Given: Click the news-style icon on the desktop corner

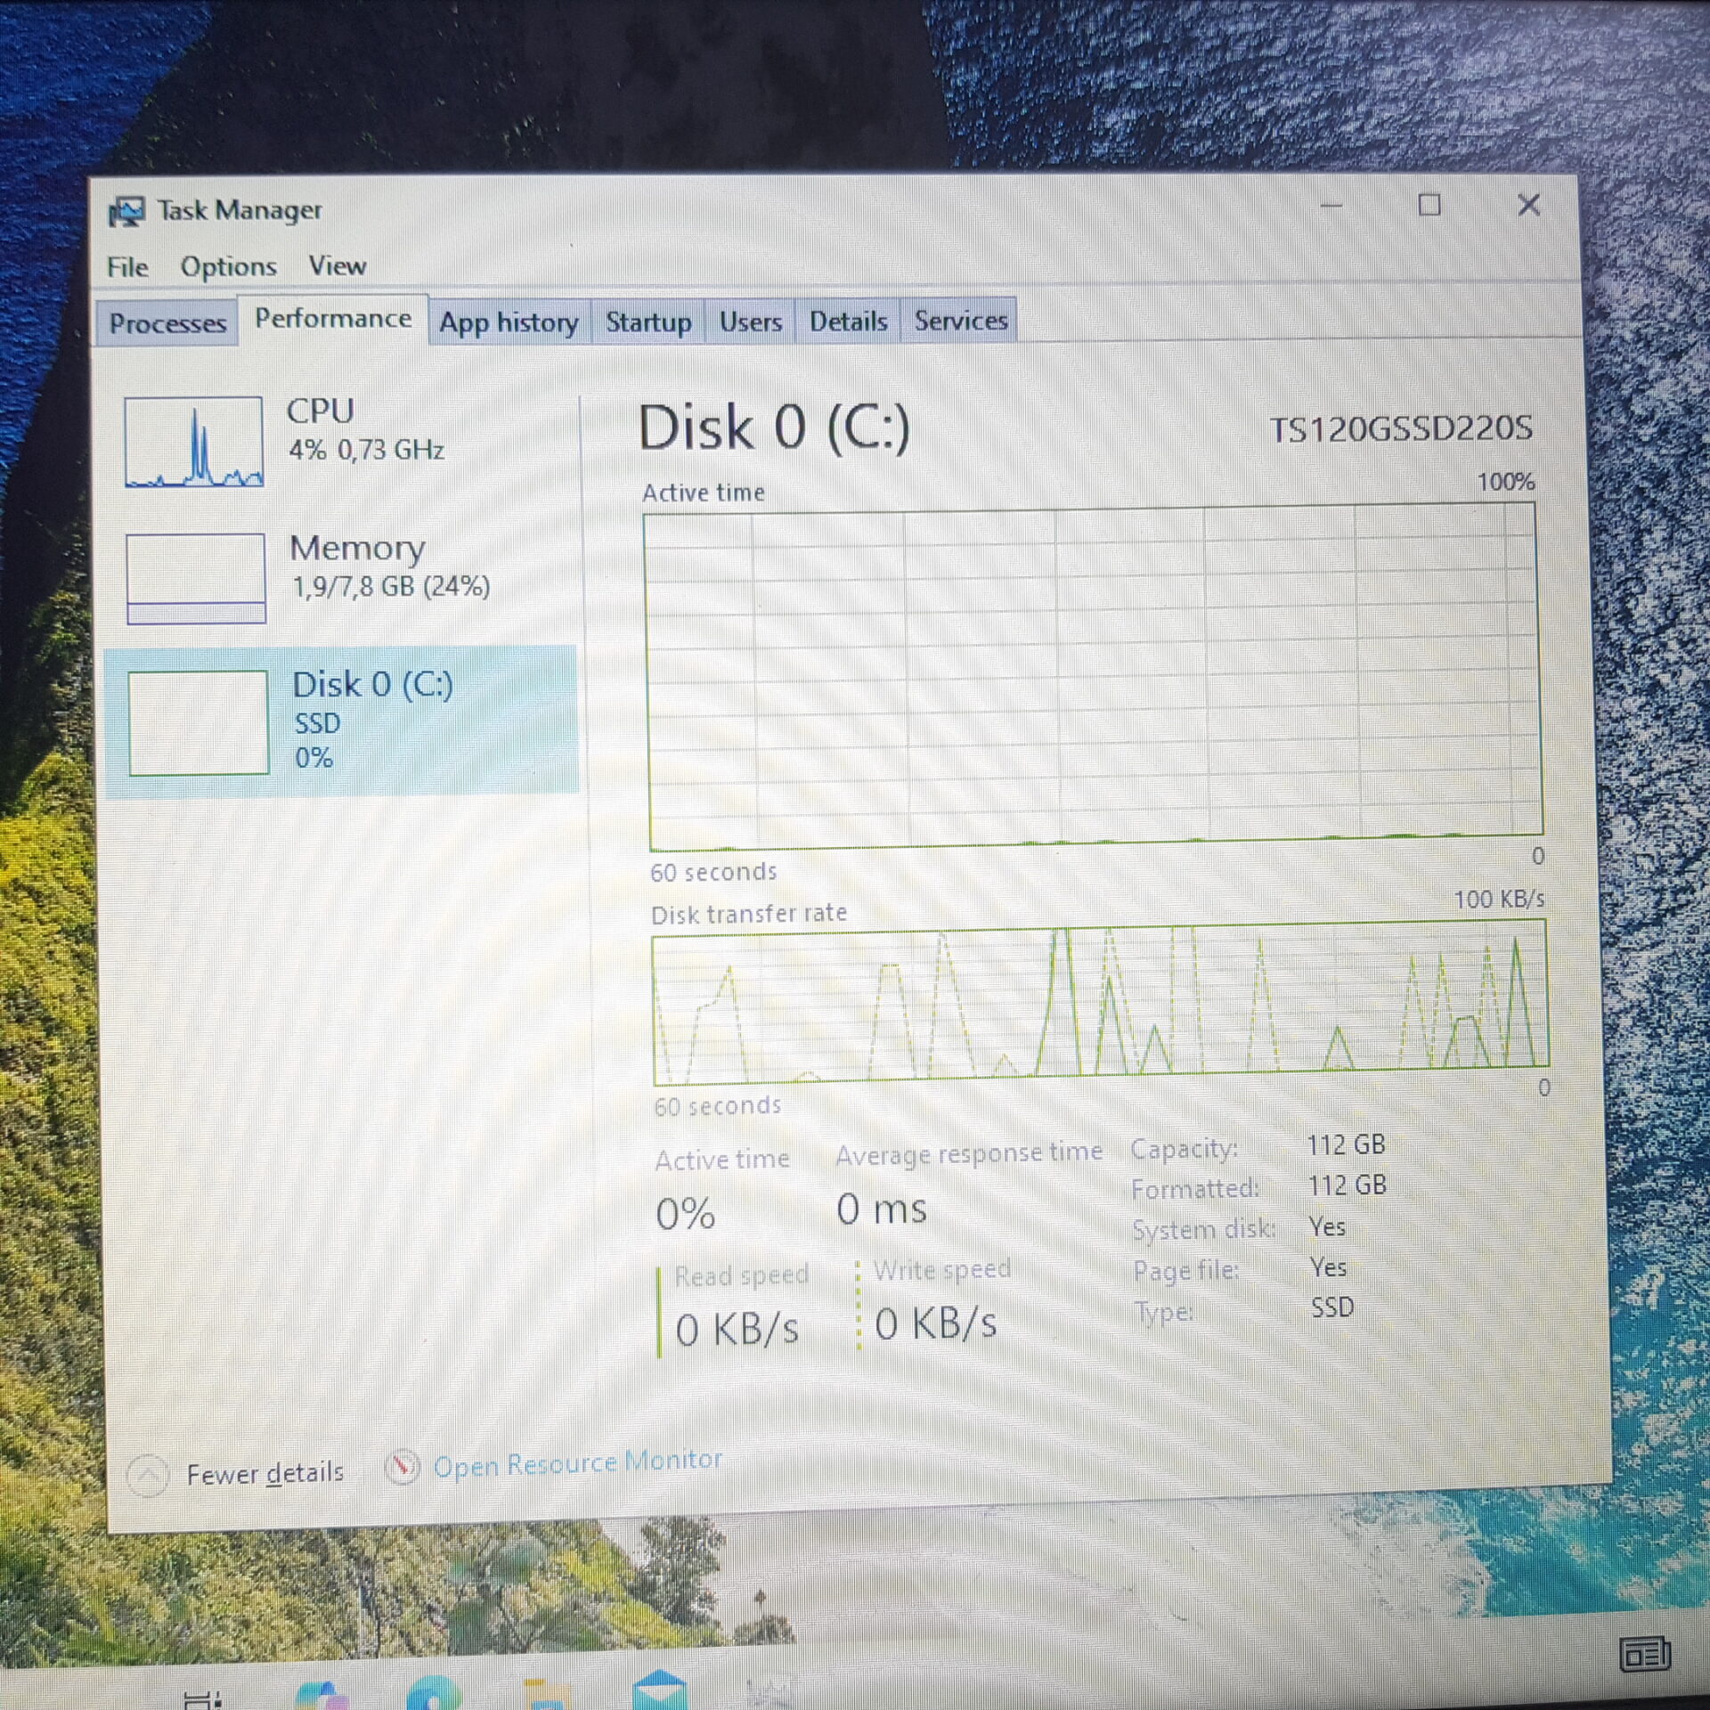Looking at the screenshot, I should click(x=1644, y=1655).
